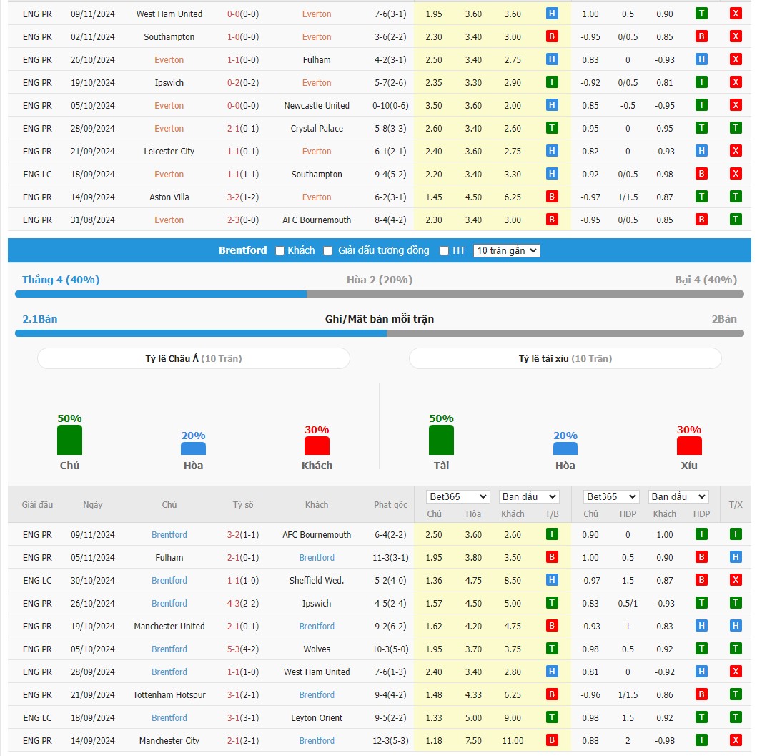
Task: Click the green Tài 50% bar
Action: tap(441, 440)
